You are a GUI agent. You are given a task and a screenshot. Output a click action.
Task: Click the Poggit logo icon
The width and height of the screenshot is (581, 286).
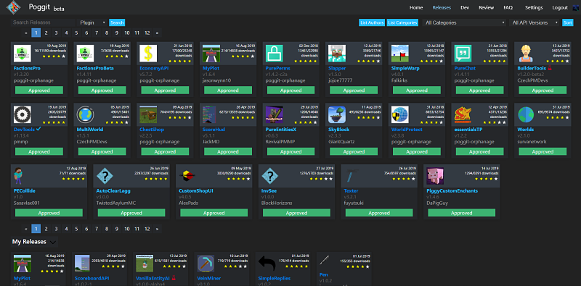(14, 7)
